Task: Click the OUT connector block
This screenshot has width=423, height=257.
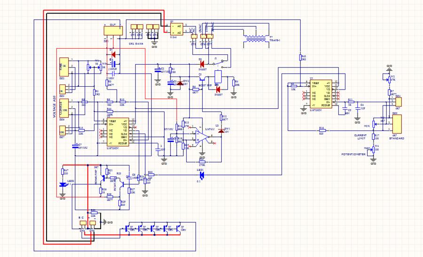Action: (x=113, y=30)
